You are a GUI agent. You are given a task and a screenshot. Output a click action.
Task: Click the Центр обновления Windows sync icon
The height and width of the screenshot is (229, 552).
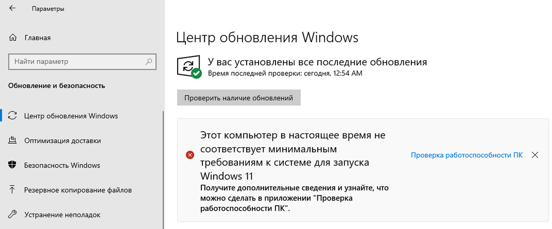pyautogui.click(x=13, y=116)
